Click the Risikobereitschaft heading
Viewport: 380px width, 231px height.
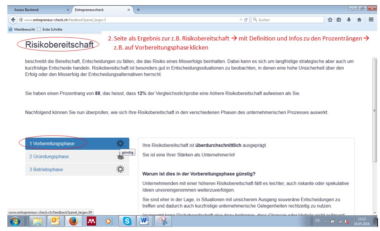59,45
